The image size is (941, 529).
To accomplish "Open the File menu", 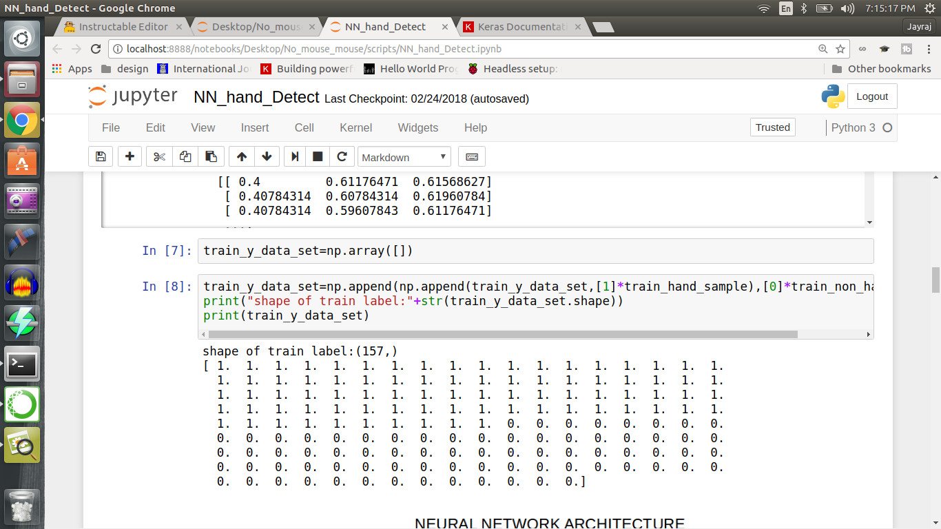I will (111, 127).
